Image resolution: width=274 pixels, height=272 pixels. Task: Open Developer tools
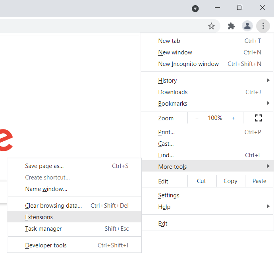[x=46, y=245]
